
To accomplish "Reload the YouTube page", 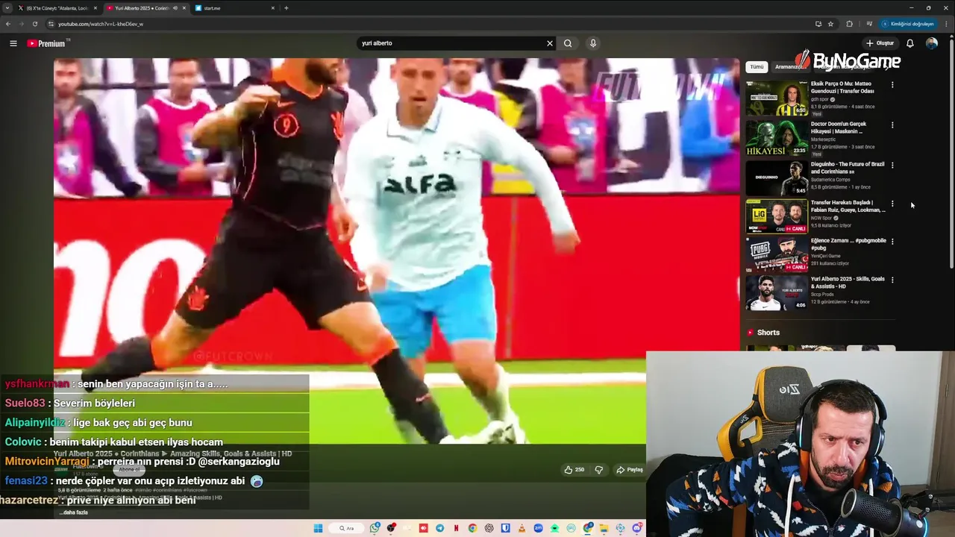I will 34,24.
